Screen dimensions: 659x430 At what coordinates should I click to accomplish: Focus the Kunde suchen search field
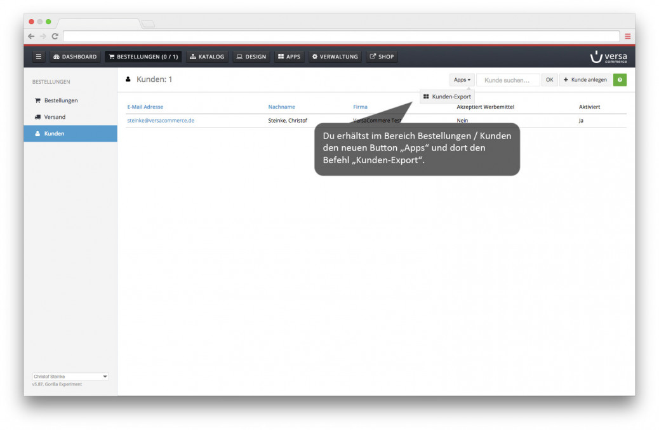(508, 80)
